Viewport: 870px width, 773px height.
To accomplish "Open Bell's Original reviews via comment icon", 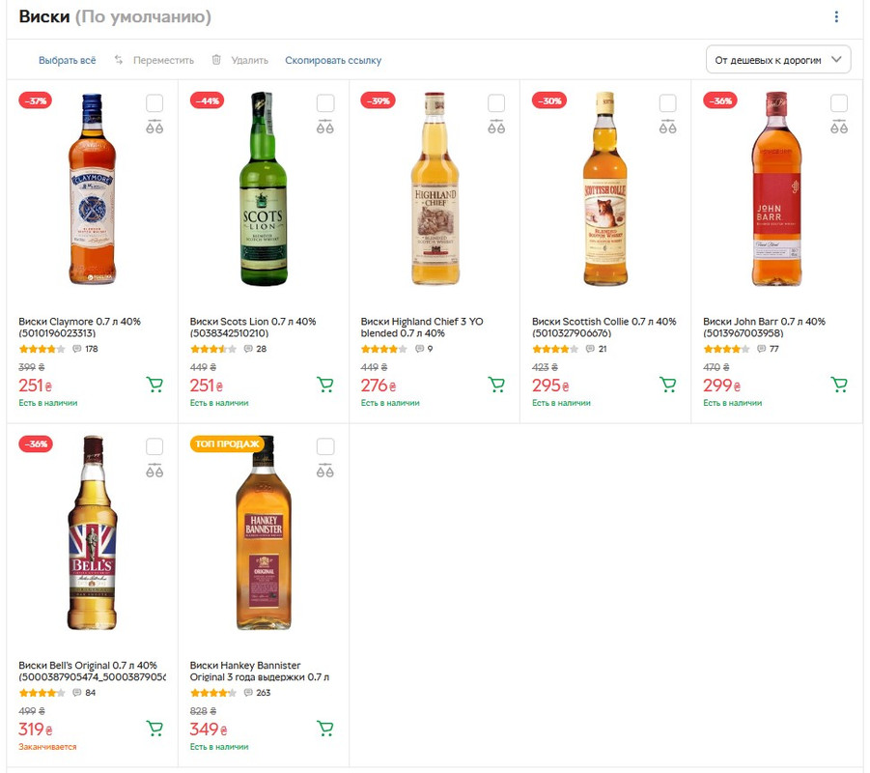I will pyautogui.click(x=77, y=693).
